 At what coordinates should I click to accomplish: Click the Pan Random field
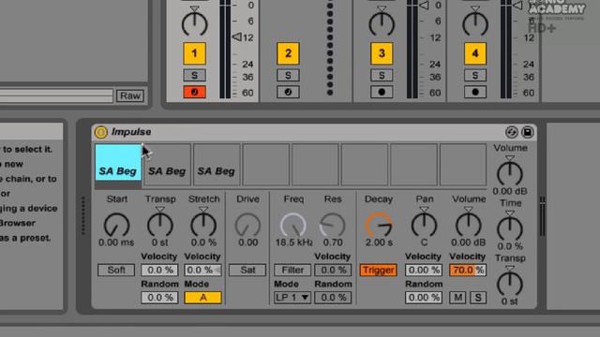424,298
